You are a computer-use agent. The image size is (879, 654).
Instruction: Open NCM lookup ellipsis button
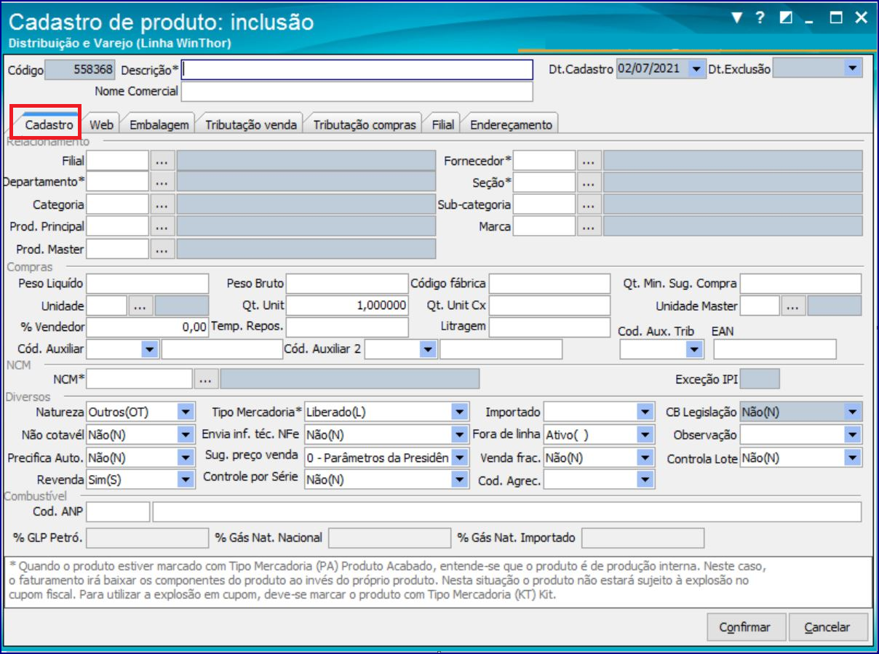click(206, 379)
